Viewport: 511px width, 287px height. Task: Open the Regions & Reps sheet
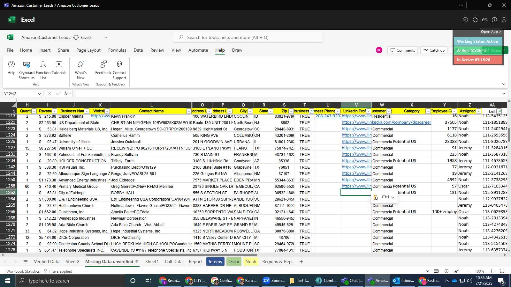(x=278, y=261)
